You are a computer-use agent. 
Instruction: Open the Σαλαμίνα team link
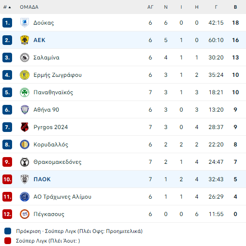(46, 58)
